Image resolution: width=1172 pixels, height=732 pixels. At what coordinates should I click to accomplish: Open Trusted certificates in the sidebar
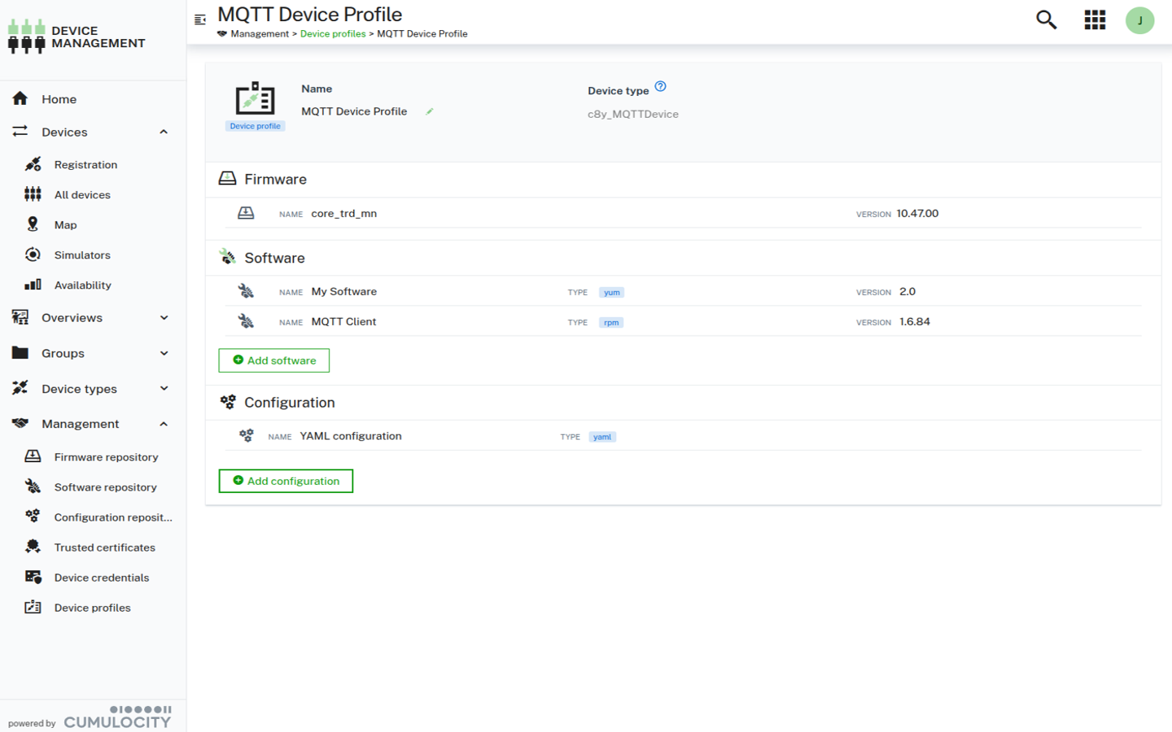(105, 547)
